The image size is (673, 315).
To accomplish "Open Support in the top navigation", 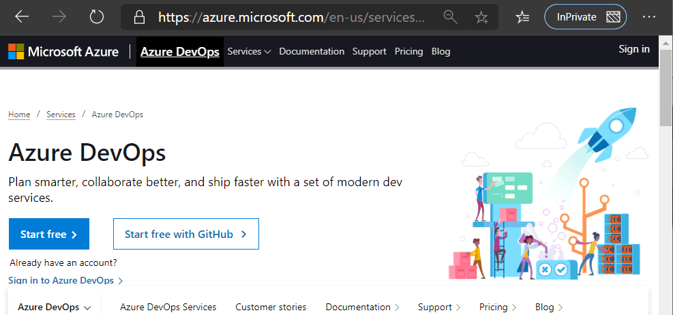I will pos(369,52).
